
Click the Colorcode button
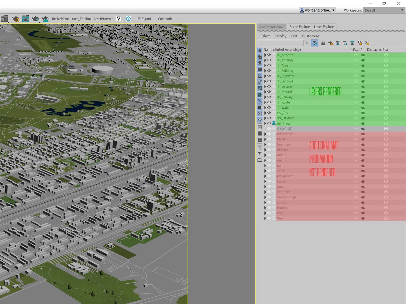point(165,19)
